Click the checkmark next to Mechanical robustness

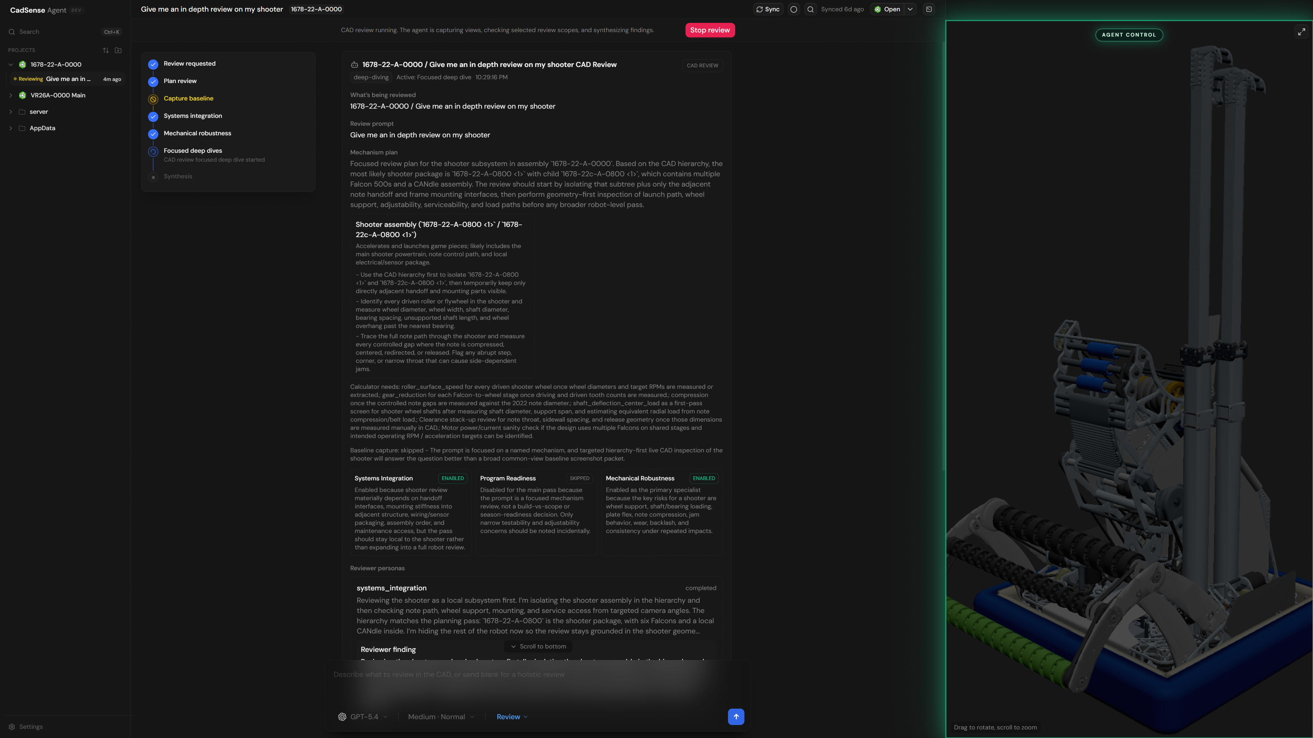(153, 134)
